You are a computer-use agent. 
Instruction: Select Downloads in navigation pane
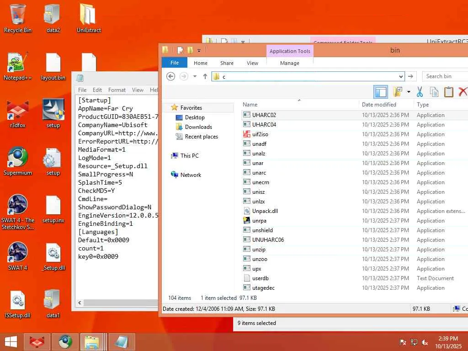pos(198,127)
